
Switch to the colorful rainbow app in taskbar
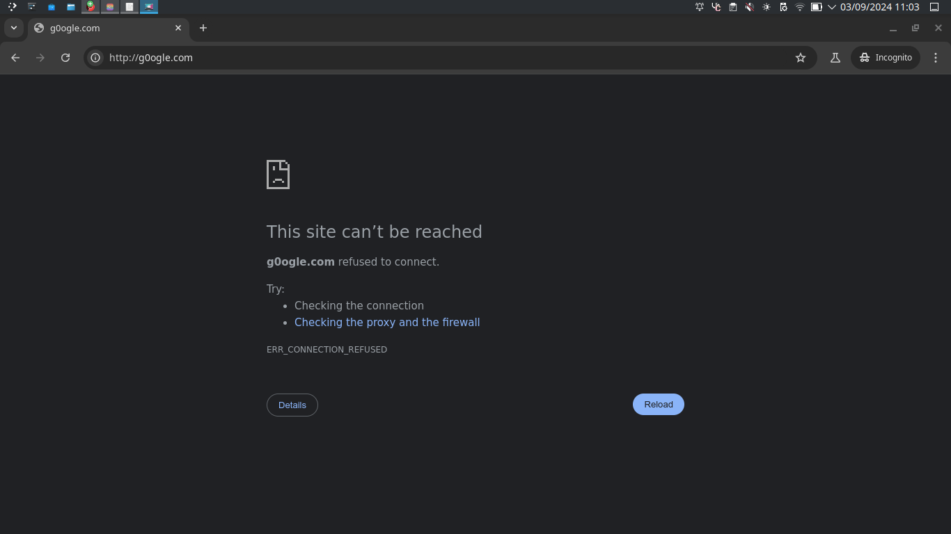[110, 7]
